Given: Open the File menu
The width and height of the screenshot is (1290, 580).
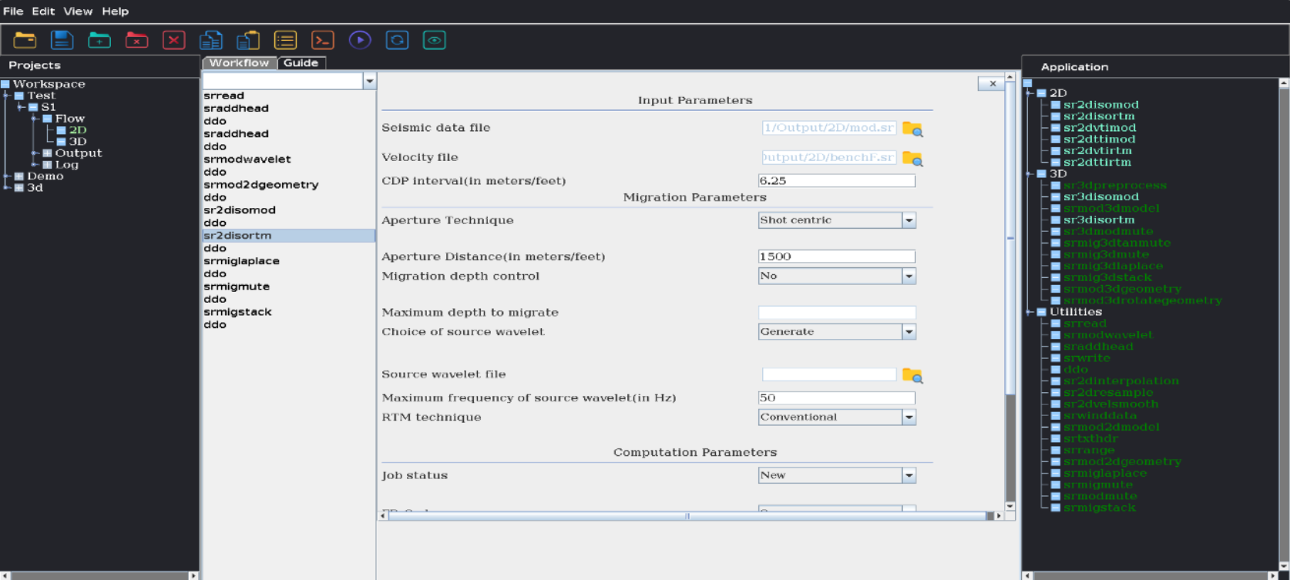Looking at the screenshot, I should (x=13, y=12).
